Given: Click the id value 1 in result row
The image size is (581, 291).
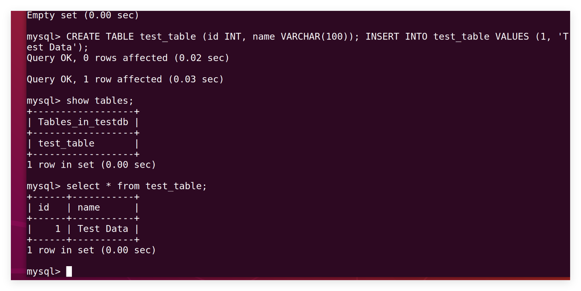Looking at the screenshot, I should pyautogui.click(x=58, y=229).
